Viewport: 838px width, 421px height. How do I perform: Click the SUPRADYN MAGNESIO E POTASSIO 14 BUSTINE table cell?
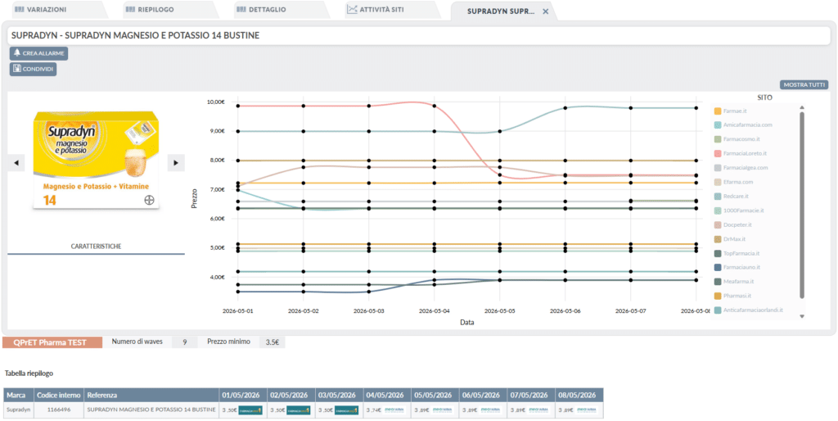pos(151,410)
